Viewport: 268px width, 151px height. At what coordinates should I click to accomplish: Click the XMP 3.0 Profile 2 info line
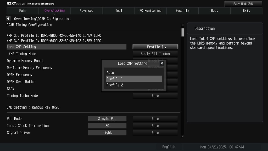[54, 41]
